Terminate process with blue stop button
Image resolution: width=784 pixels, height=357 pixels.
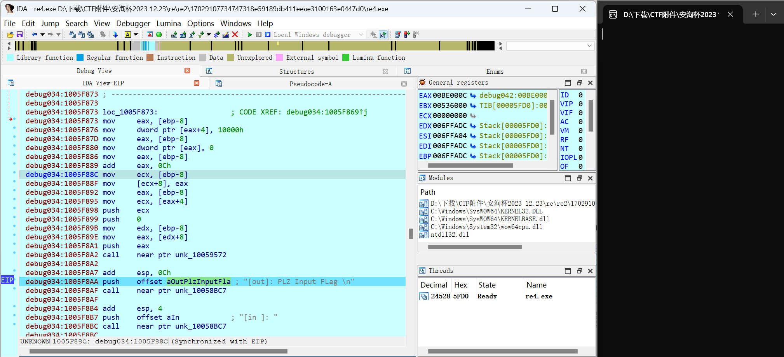[268, 35]
